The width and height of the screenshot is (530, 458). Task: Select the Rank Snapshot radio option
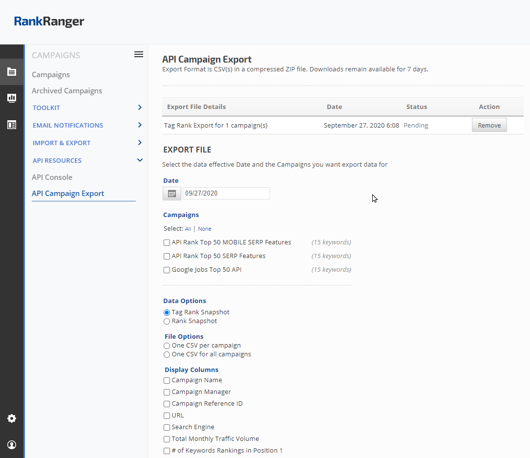pyautogui.click(x=167, y=322)
